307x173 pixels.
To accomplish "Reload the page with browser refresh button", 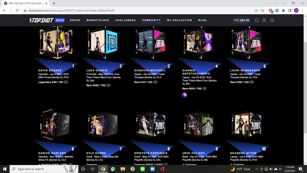I will click(17, 11).
